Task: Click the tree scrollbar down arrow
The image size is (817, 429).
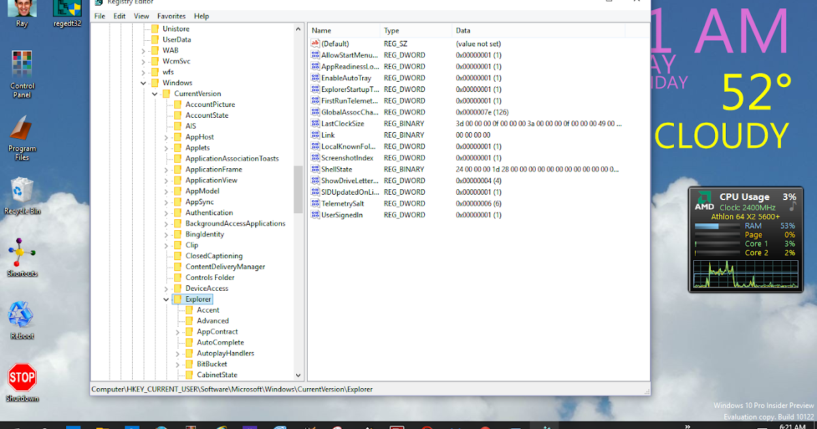Action: pos(298,375)
